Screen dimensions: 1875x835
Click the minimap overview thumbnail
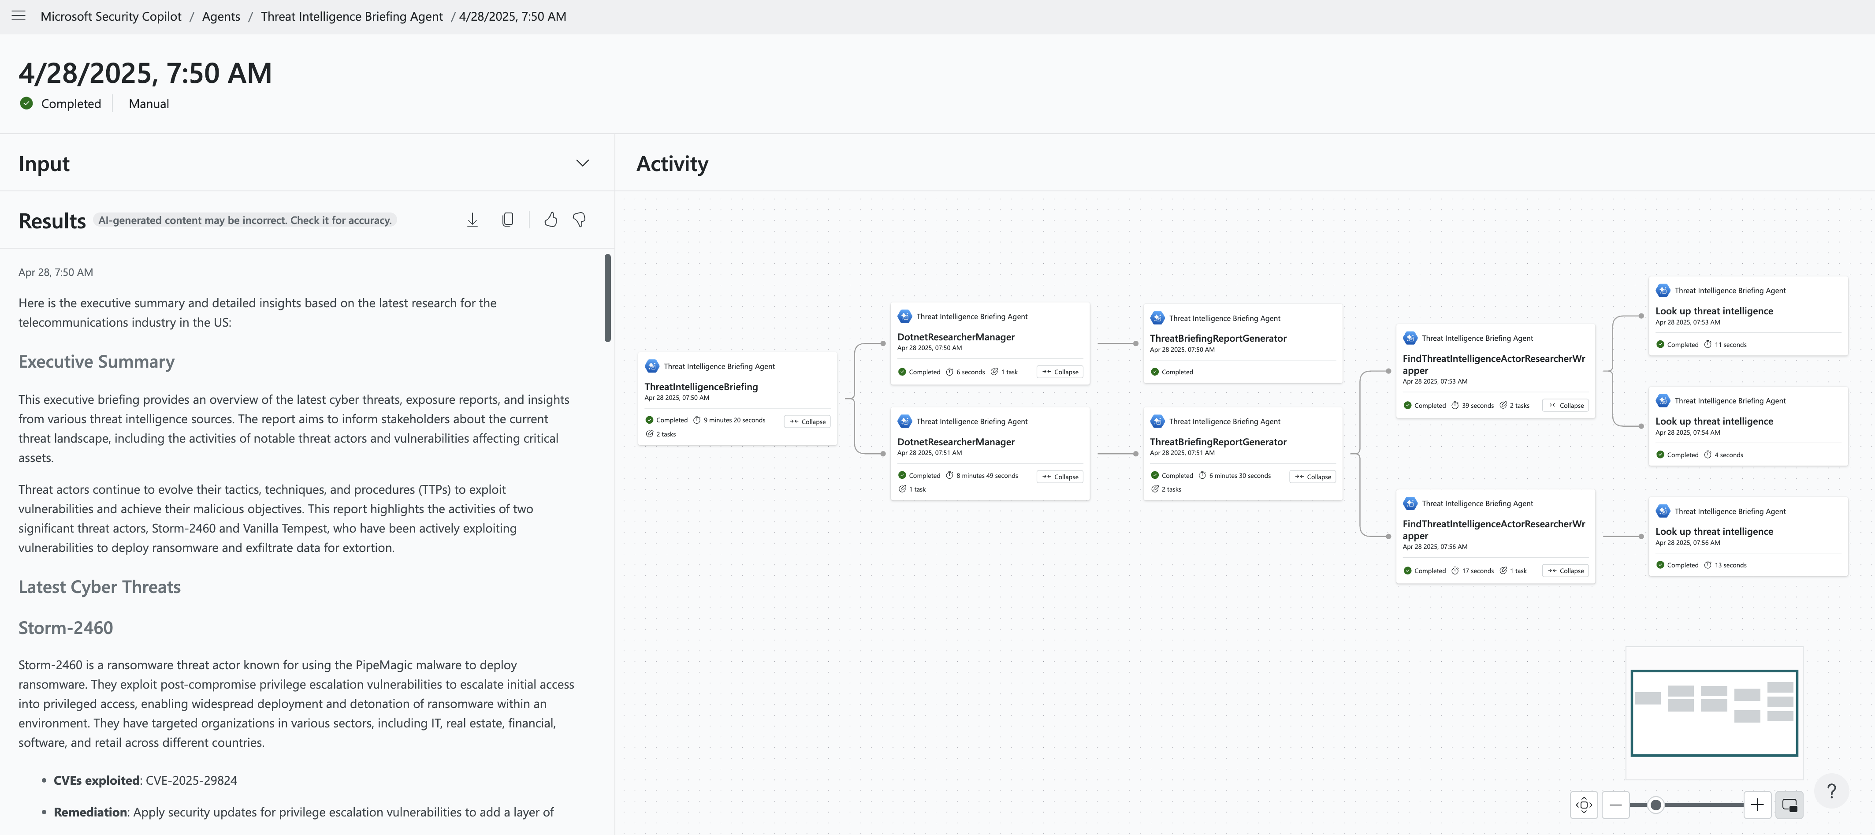point(1714,713)
